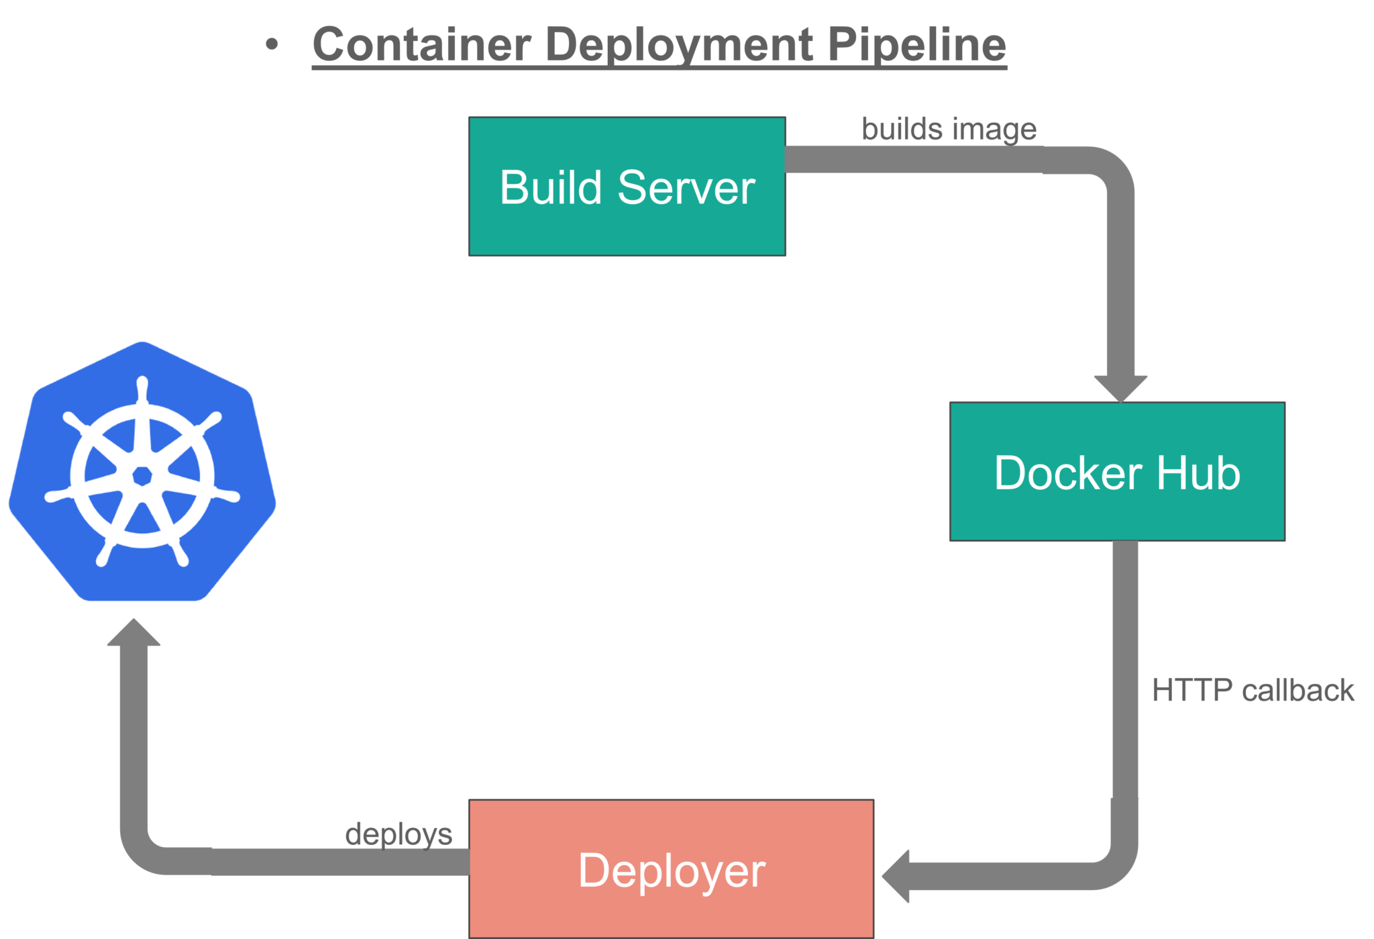
Task: Click the curved corner of the builds image arrow
Action: click(1114, 161)
